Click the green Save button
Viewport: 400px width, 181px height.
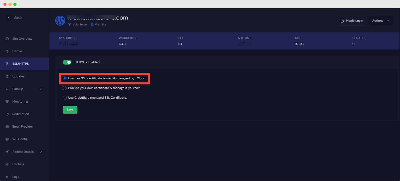click(x=70, y=110)
